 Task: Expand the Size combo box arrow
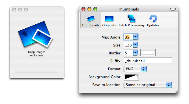coord(136,45)
